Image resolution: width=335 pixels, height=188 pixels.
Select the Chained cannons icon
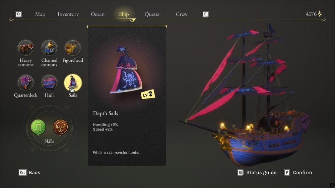click(49, 48)
